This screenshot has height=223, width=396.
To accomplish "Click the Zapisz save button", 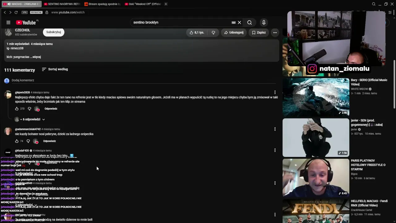I will click(x=259, y=33).
